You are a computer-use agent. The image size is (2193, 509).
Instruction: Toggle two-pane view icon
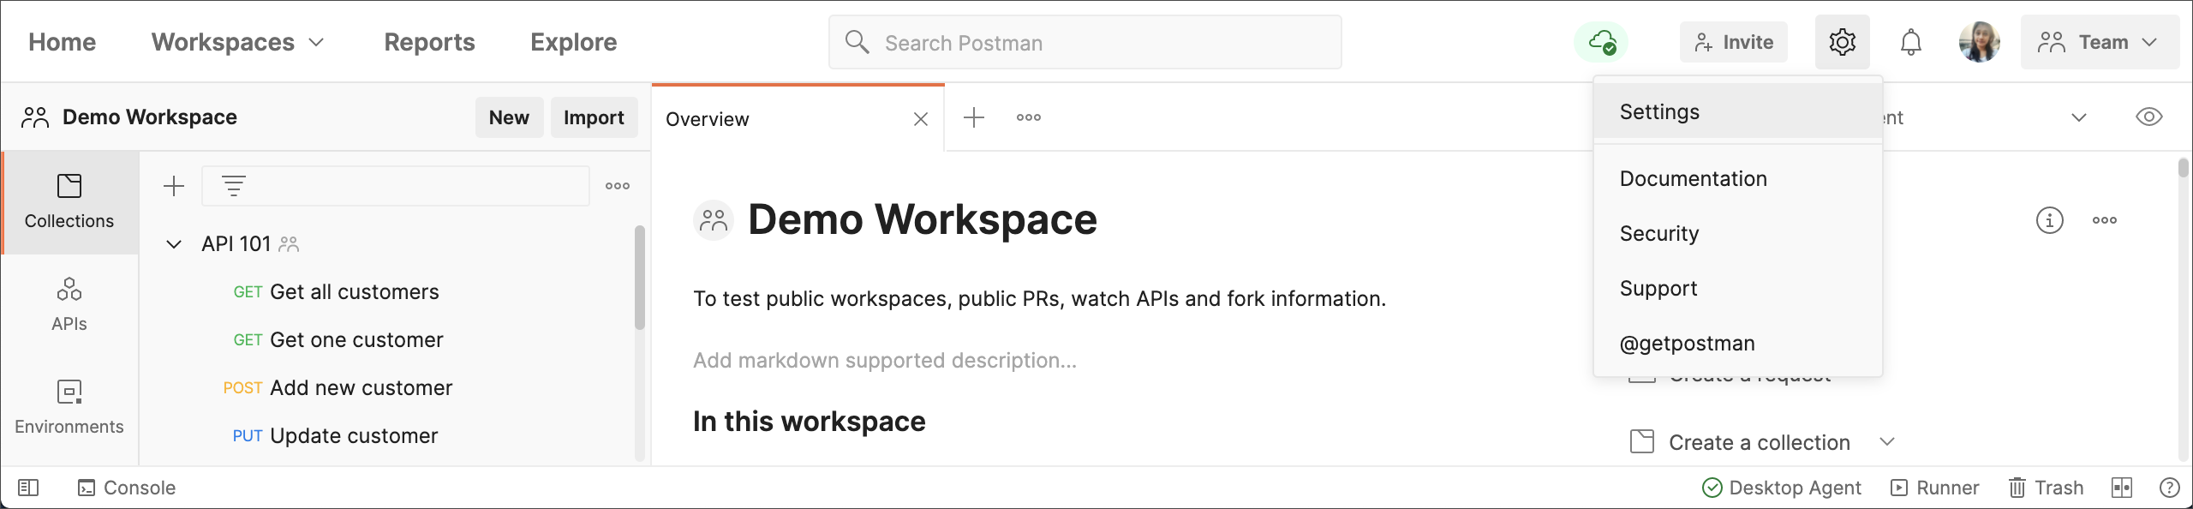pyautogui.click(x=2122, y=488)
